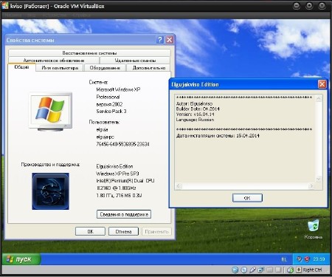Click the red shield security tray icon

tap(307, 259)
